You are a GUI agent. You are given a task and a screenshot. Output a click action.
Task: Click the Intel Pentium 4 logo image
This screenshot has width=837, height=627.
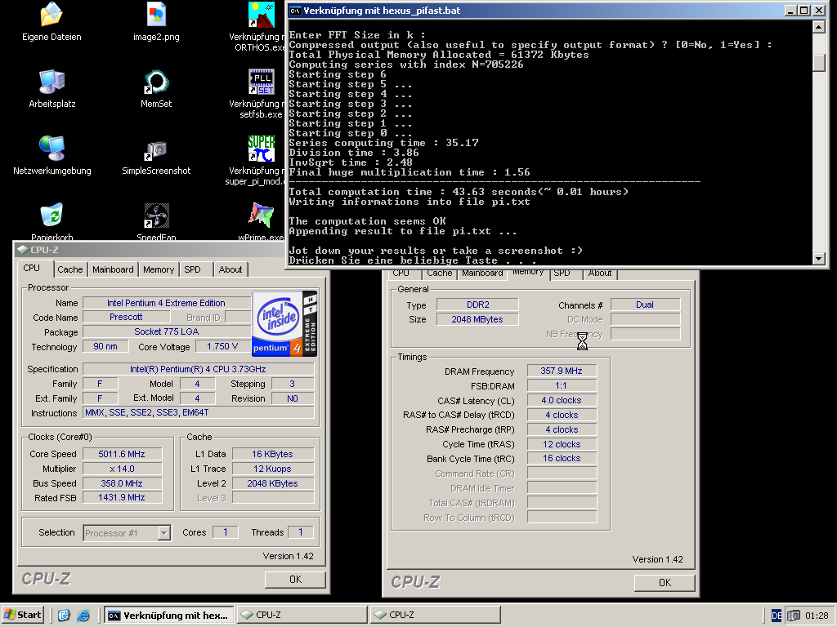click(284, 323)
